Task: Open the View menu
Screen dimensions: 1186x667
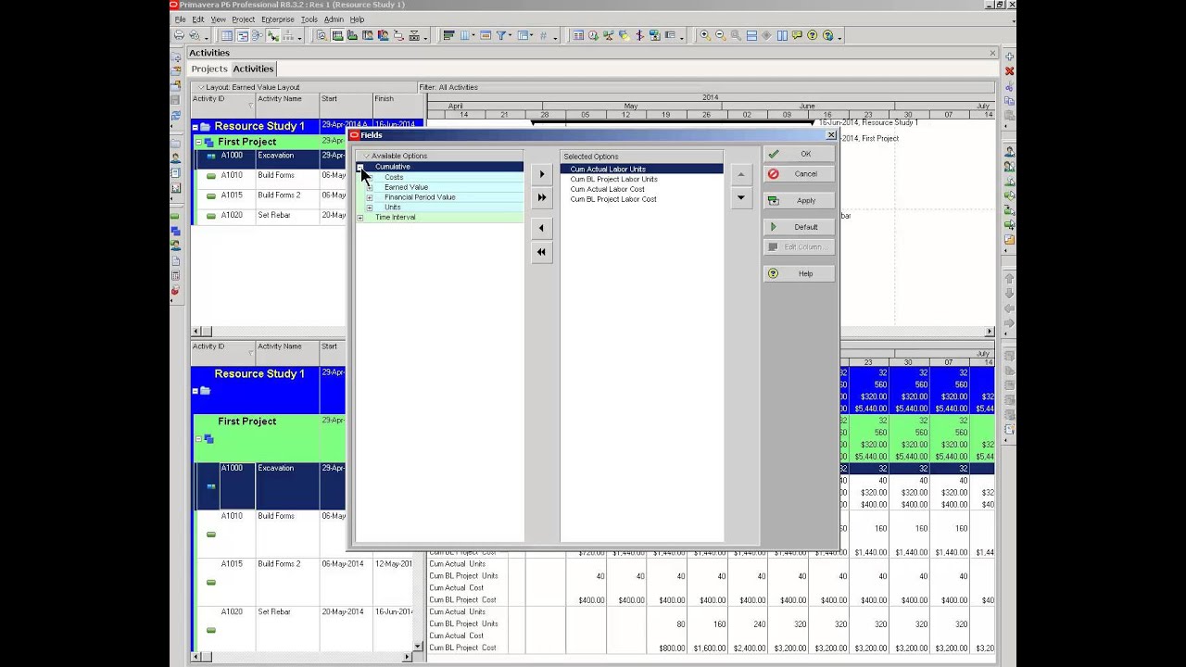Action: [x=218, y=19]
